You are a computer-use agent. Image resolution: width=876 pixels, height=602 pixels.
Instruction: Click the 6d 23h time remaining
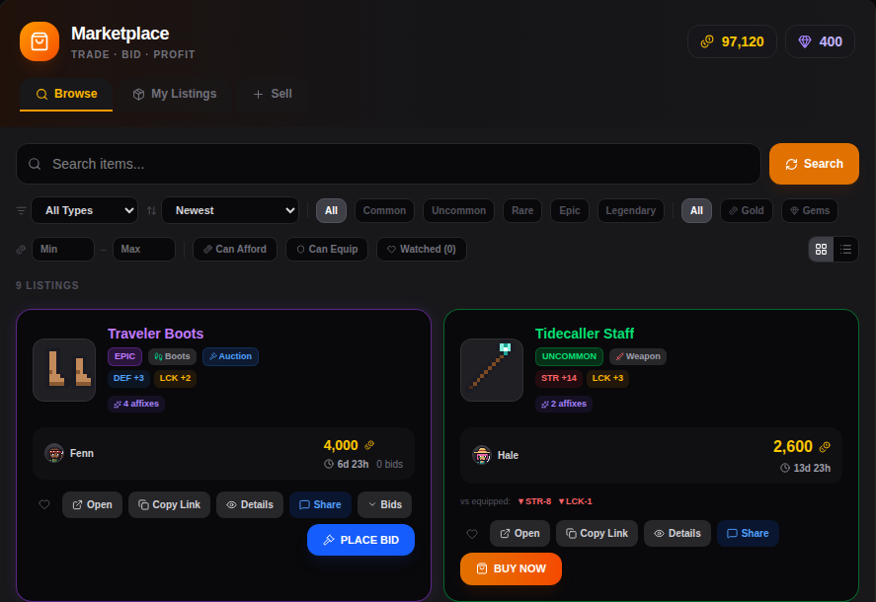pyautogui.click(x=347, y=464)
